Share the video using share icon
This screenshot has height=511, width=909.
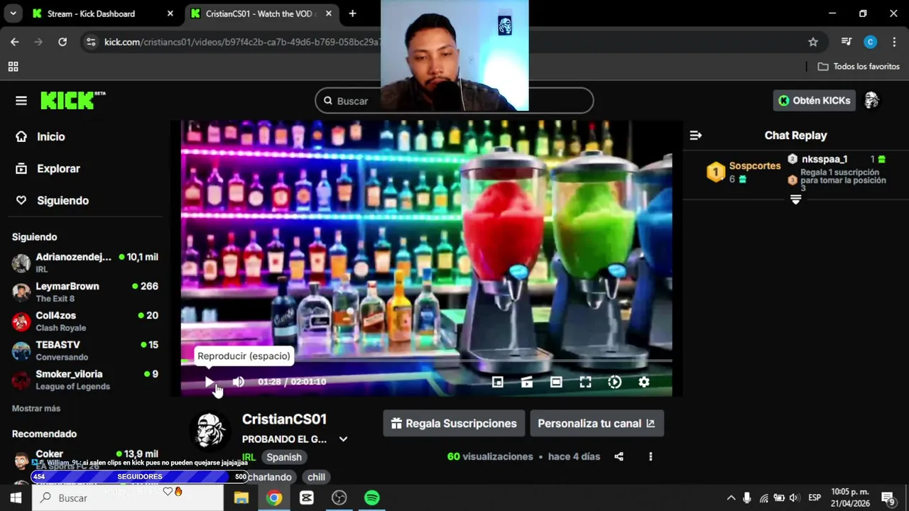coord(619,457)
